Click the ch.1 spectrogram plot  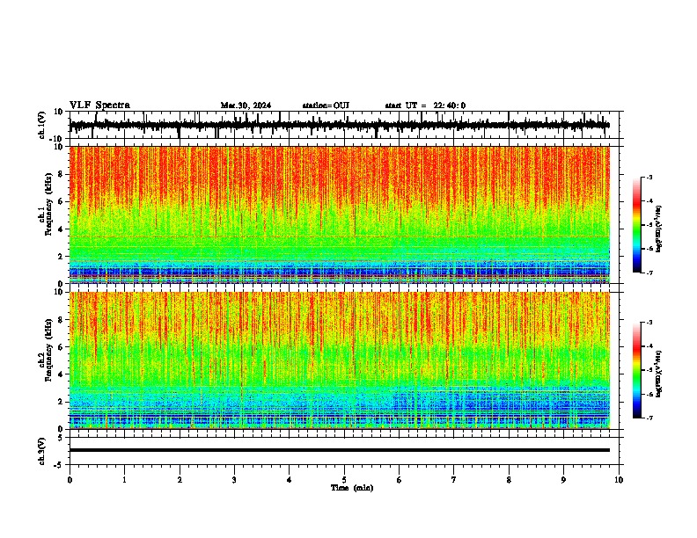pos(339,214)
